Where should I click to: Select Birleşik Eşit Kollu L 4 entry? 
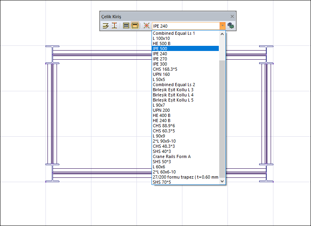(185, 95)
